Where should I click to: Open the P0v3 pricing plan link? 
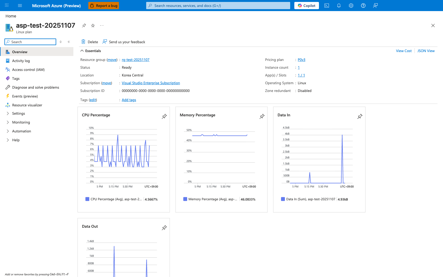[302, 60]
